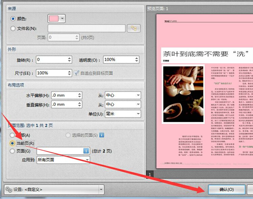Open the 应用到 所有页面 dropdown
Viewport: 253px width, 199px height.
click(x=63, y=160)
